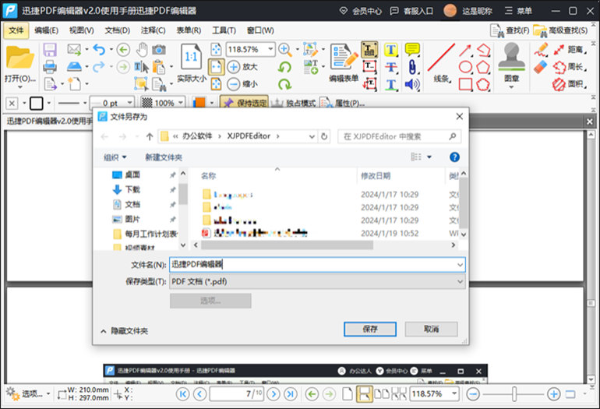Open the Edit (编辑) menu

[46, 30]
